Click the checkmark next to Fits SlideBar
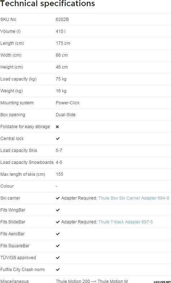Screen dimensions: 171x283 pos(58,222)
